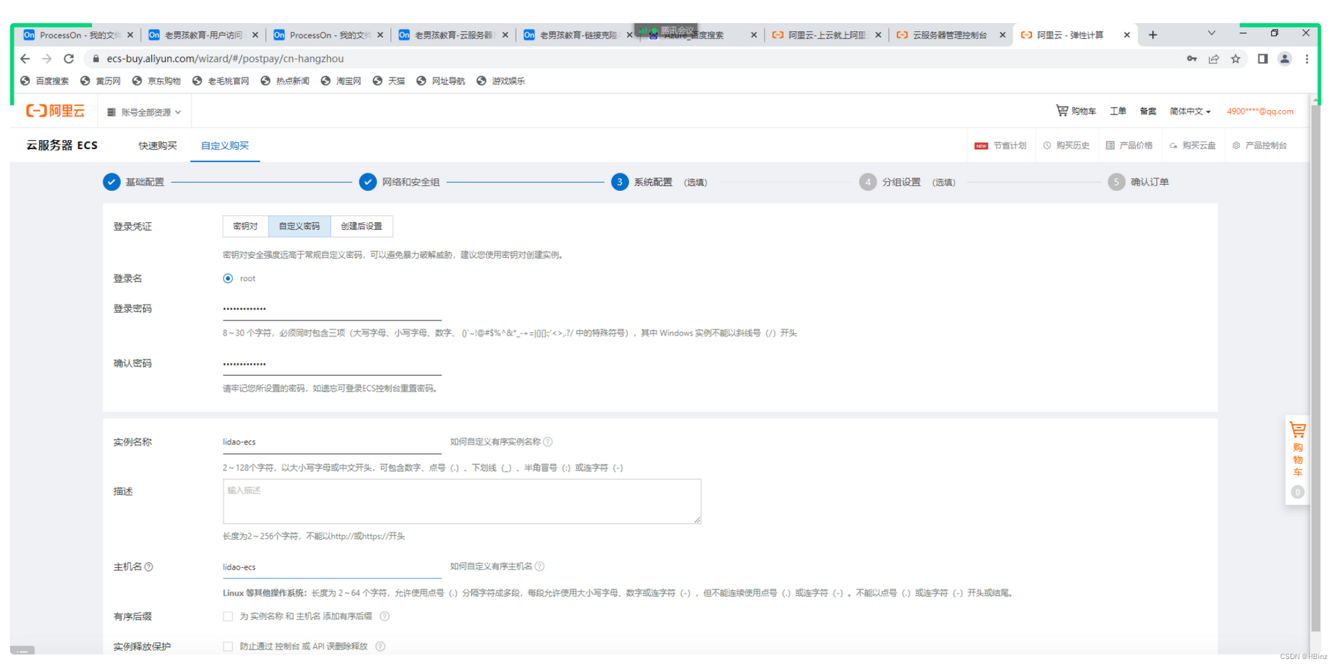Open floating shopping cart sidebar widget
Viewport: 1338px width, 666px height.
tap(1297, 460)
